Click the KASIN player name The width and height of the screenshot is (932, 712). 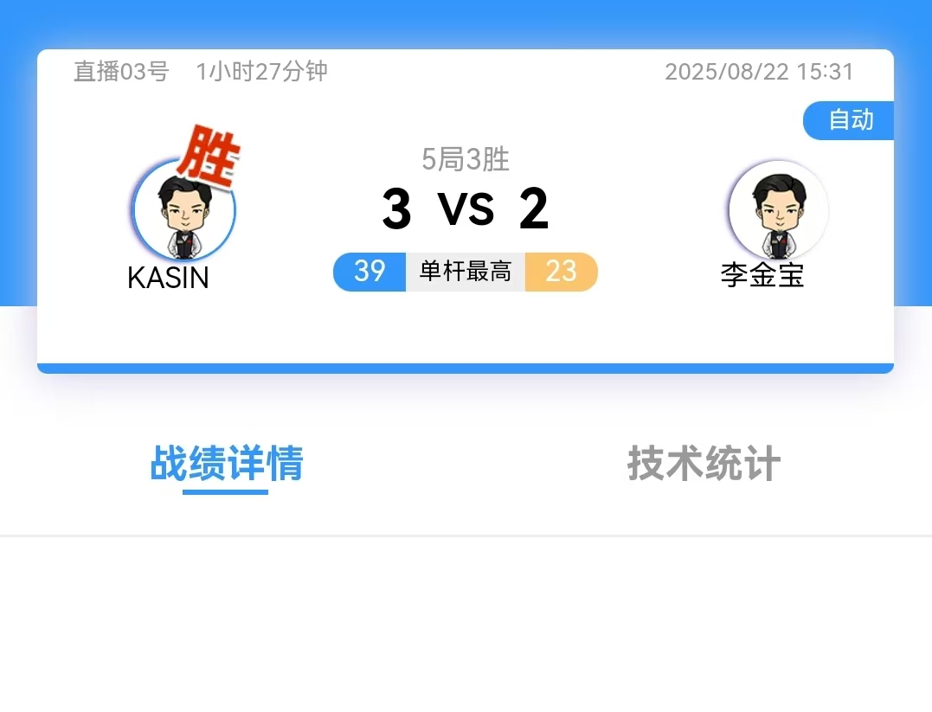168,278
